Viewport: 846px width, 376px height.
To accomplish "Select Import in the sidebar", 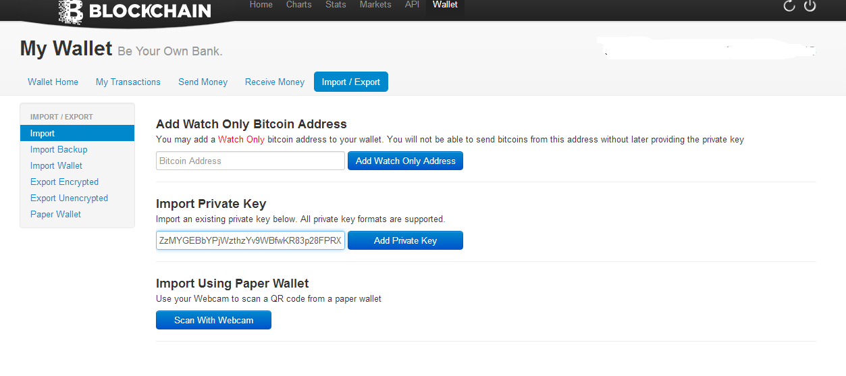I will point(78,133).
